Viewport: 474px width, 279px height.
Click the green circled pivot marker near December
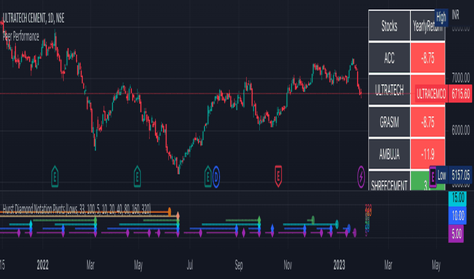pyautogui.click(x=313, y=220)
